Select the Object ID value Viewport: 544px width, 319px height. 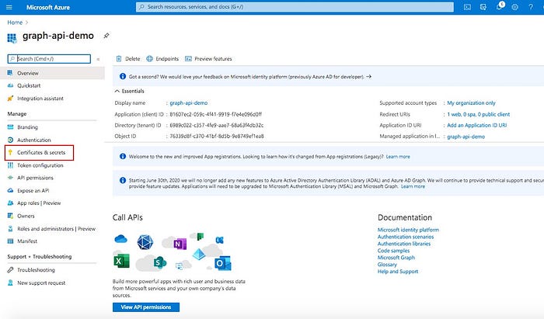(x=217, y=137)
